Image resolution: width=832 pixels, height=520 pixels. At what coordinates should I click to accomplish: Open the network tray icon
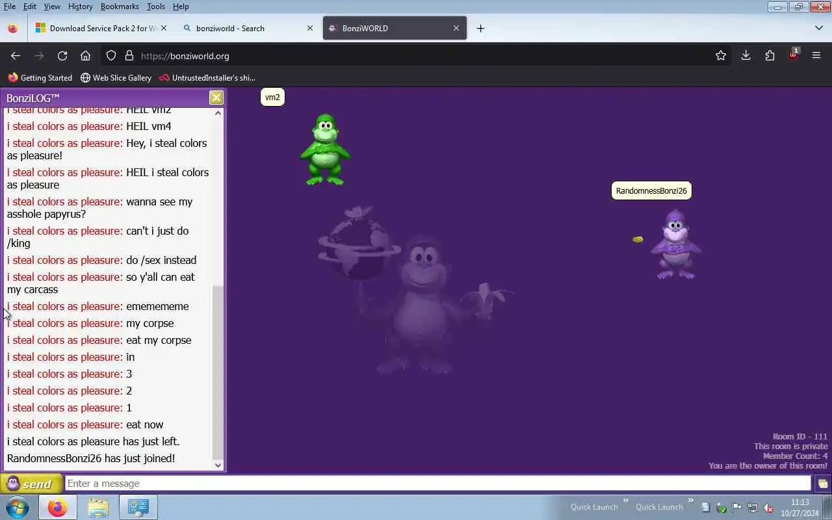(753, 508)
